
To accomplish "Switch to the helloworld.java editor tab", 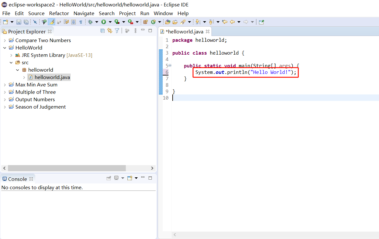I will 184,31.
